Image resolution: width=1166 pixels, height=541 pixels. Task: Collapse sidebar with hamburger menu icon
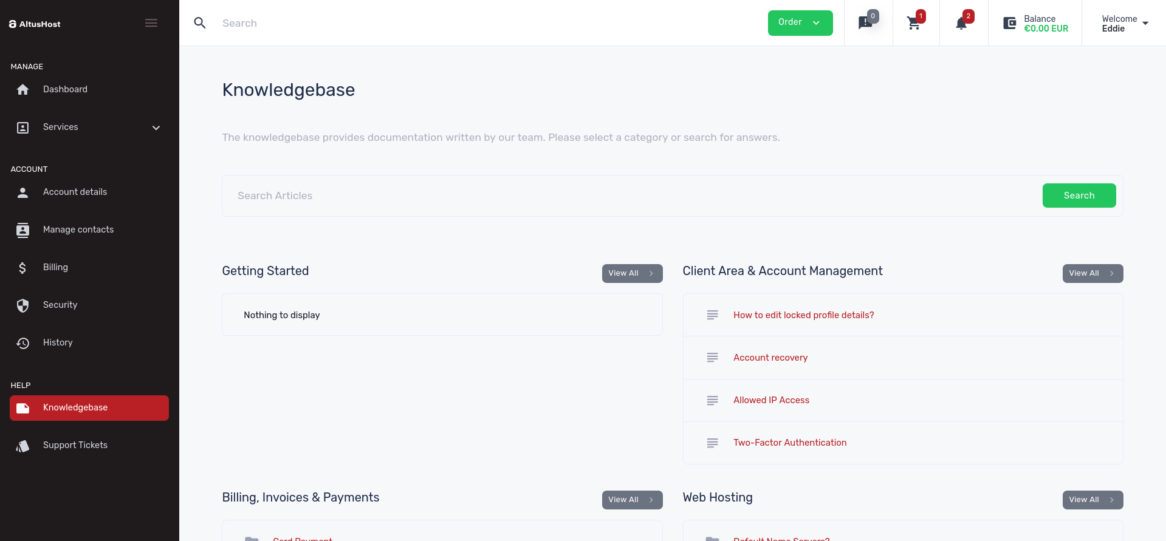[x=151, y=23]
